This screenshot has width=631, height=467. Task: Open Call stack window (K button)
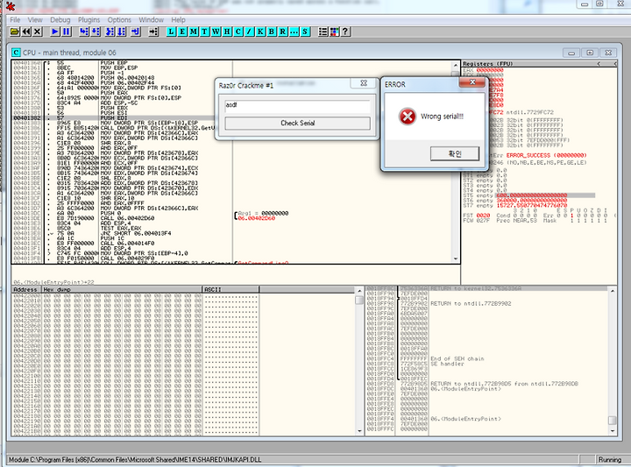tap(261, 32)
